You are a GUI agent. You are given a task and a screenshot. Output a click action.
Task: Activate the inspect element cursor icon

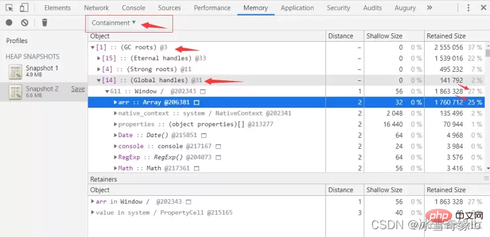point(9,8)
